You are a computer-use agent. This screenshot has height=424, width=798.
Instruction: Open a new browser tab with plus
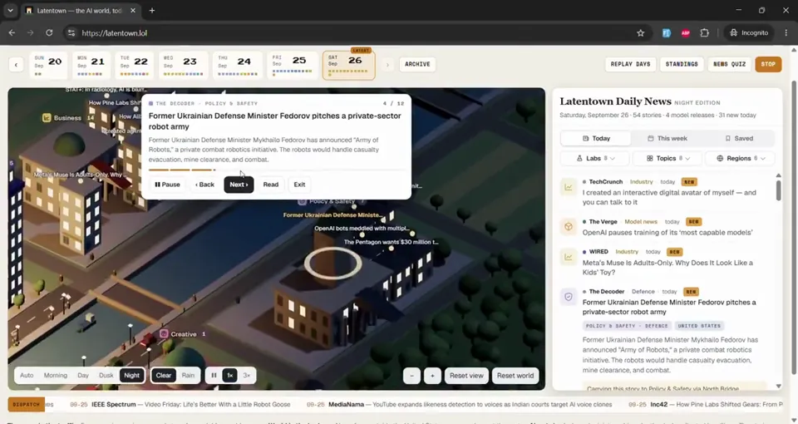click(151, 10)
